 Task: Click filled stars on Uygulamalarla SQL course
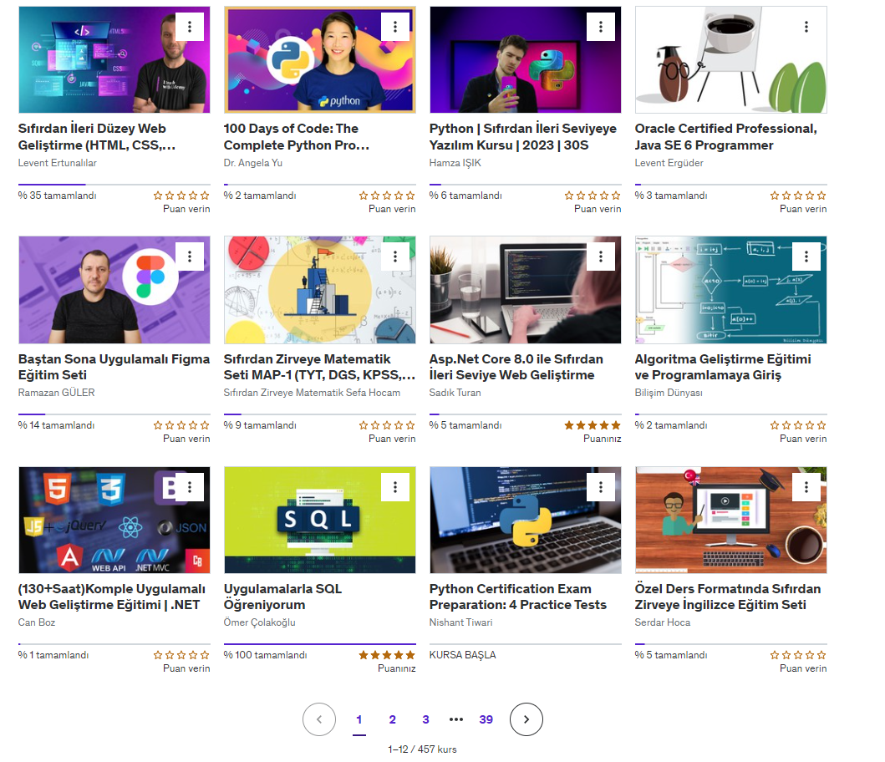tap(387, 655)
